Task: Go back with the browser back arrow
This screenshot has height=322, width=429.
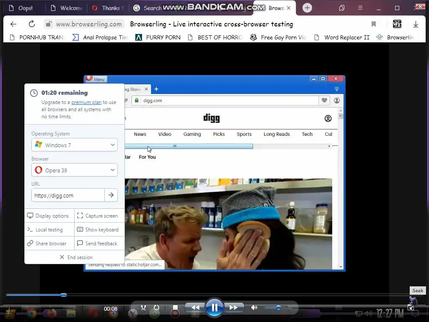Action: 13,24
